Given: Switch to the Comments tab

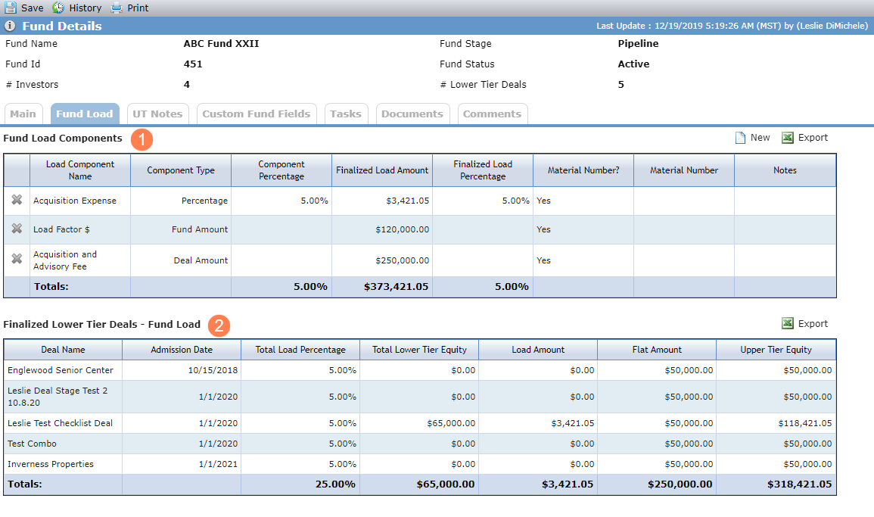Looking at the screenshot, I should tap(492, 114).
